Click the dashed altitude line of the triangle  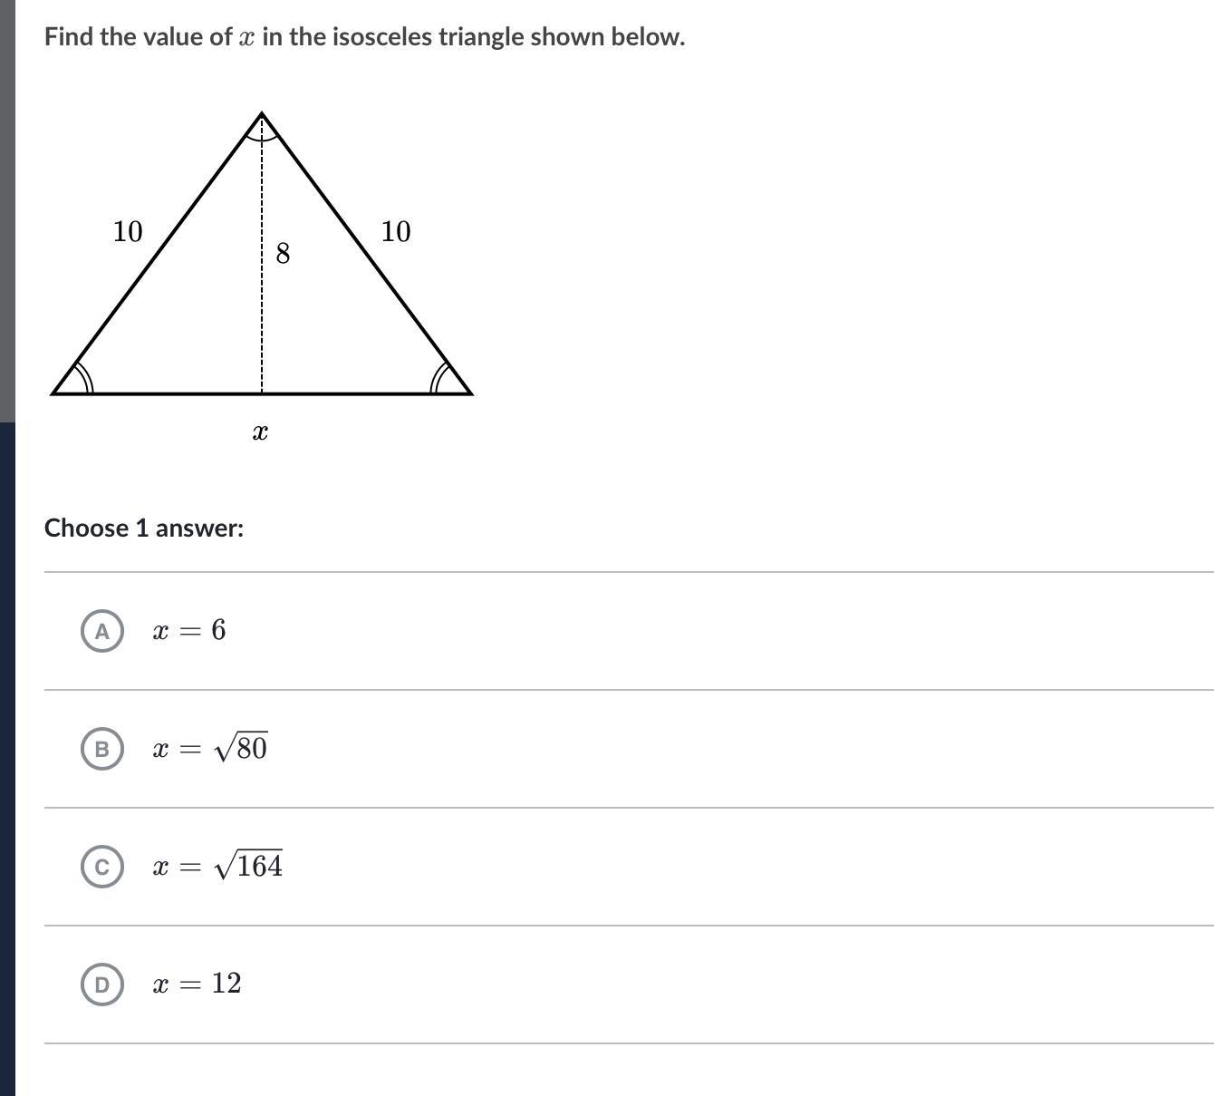262,317
